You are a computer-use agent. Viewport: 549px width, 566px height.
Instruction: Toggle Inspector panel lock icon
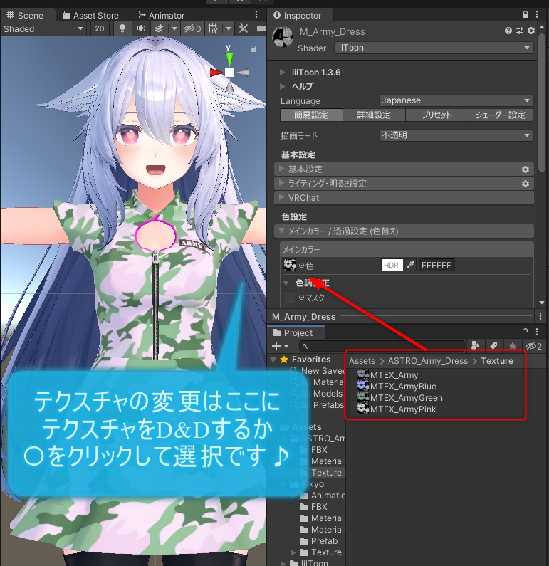click(x=526, y=14)
